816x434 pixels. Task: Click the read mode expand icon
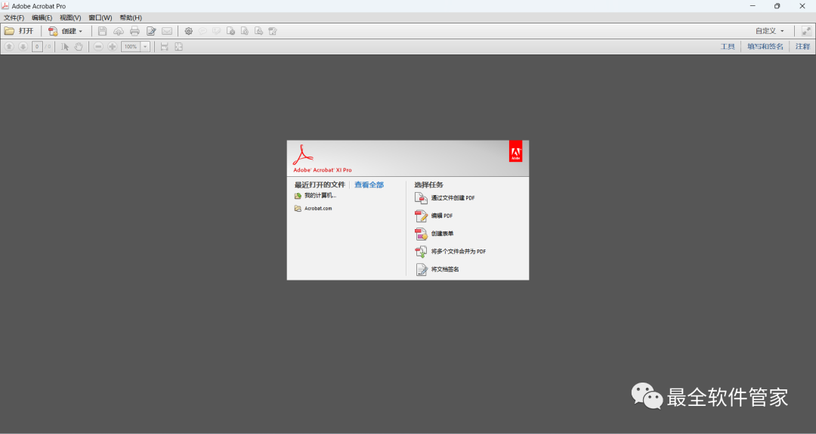tap(806, 31)
